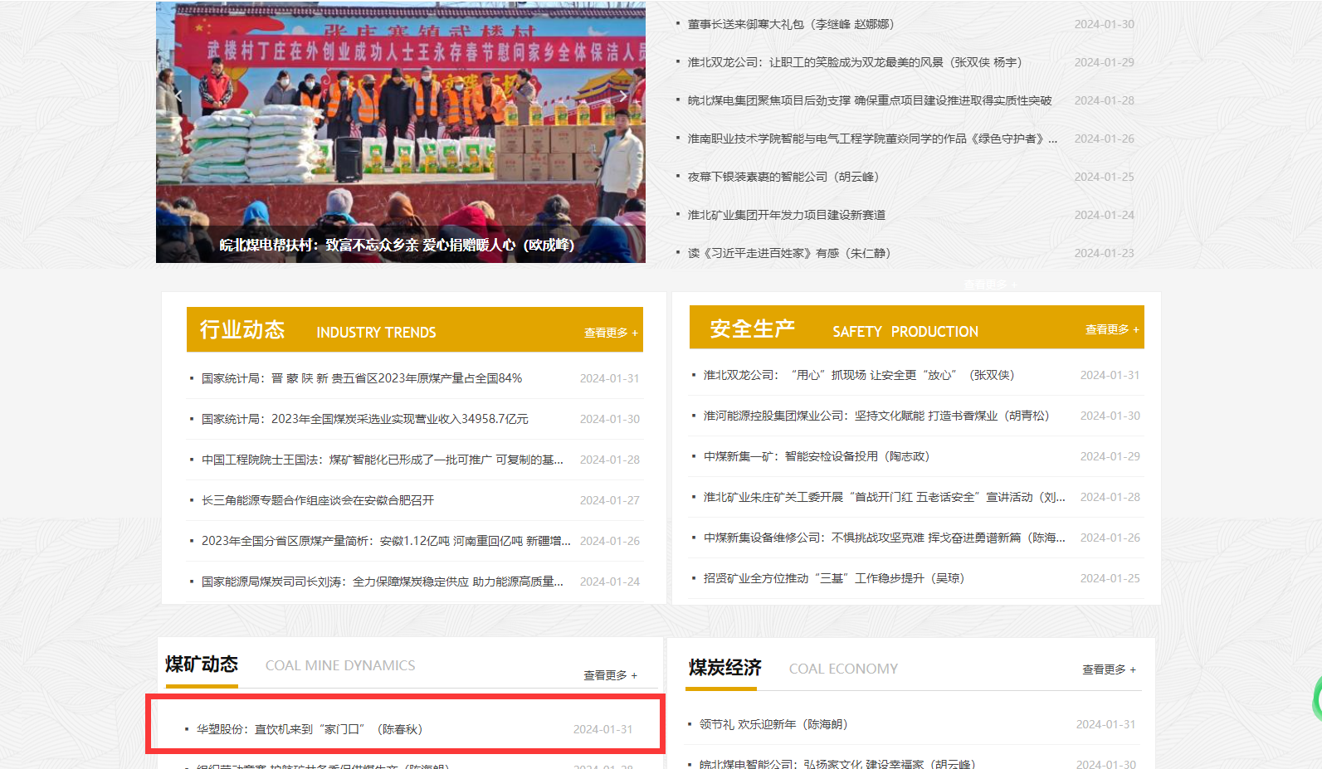This screenshot has width=1322, height=769.
Task: Open the 长三角能源专题合作组座谈会 article
Action: coord(318,500)
